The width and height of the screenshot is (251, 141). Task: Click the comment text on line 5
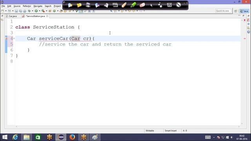(x=105, y=44)
